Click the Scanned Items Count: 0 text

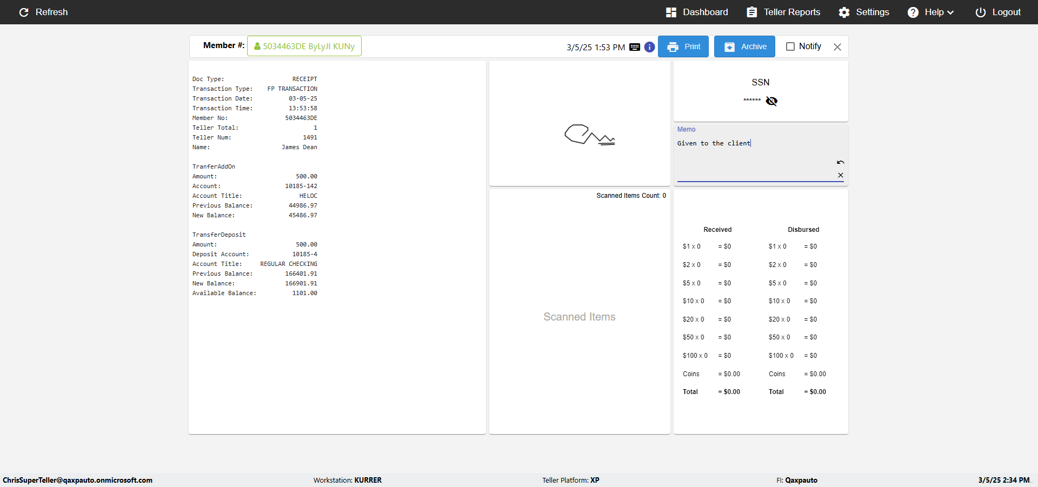pyautogui.click(x=631, y=196)
